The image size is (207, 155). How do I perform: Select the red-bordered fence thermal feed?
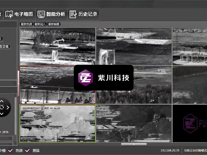58,85
